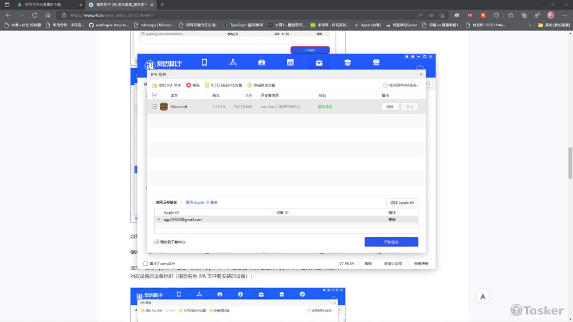Click the graduation cap tutorials icon

click(x=348, y=62)
